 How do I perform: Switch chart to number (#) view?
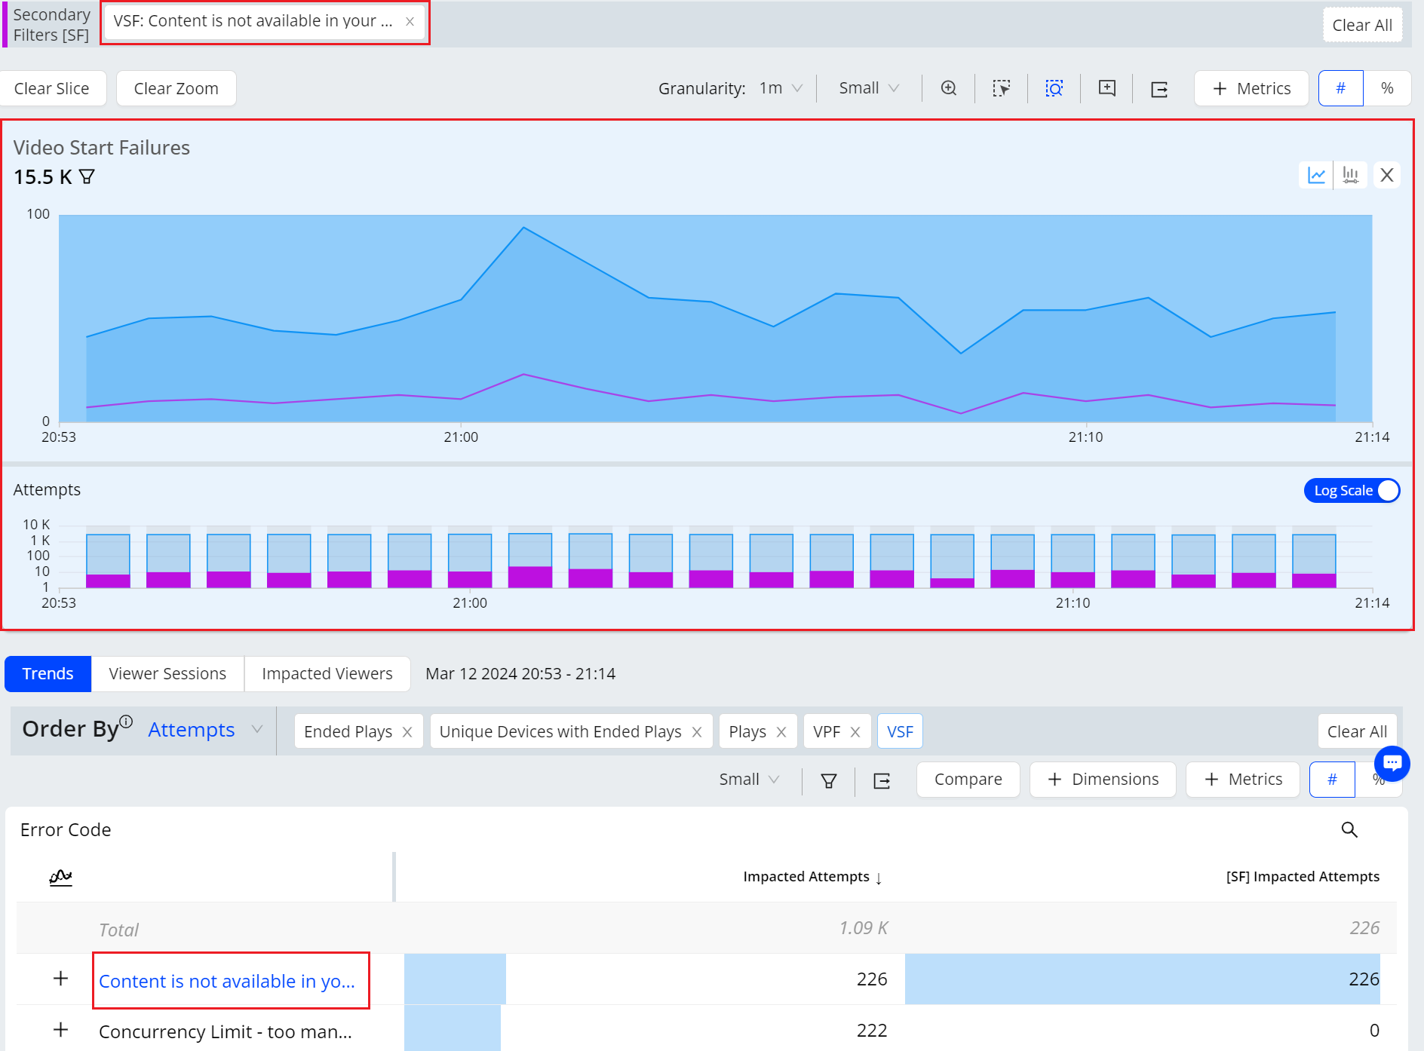tap(1341, 88)
